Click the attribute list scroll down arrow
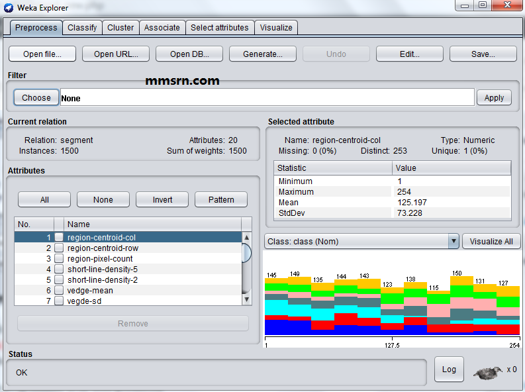The image size is (525, 392). [246, 299]
